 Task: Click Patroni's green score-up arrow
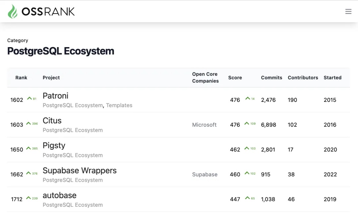(x=248, y=99)
